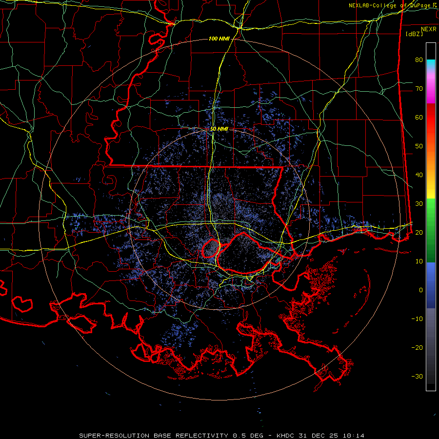Click the 10:14 timestamp
Viewport: 439px width, 439px height.
coord(353,436)
